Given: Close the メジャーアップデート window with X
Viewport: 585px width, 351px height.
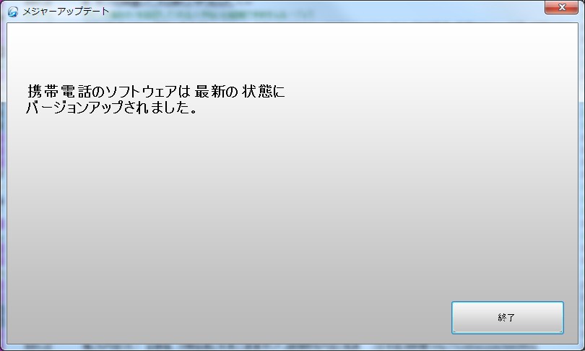Looking at the screenshot, I should [561, 7].
